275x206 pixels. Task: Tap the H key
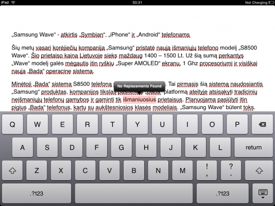[x=146, y=147]
